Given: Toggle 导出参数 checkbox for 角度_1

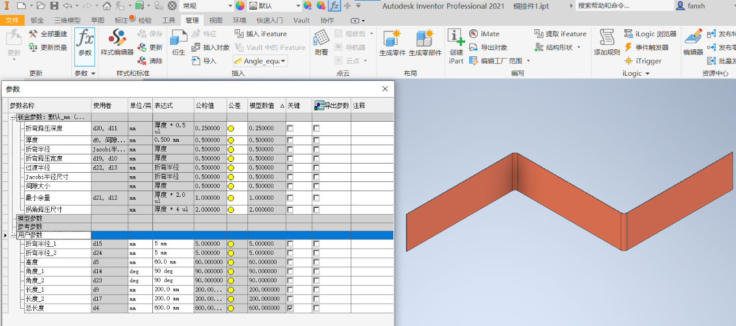Looking at the screenshot, I should click(316, 271).
